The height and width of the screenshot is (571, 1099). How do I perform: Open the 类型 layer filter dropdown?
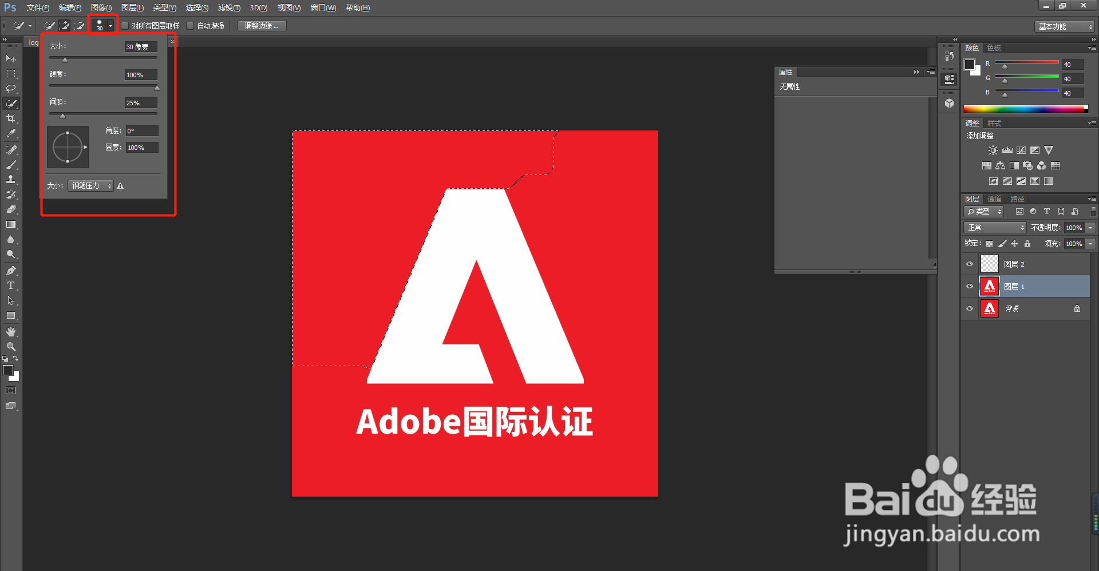pos(985,212)
